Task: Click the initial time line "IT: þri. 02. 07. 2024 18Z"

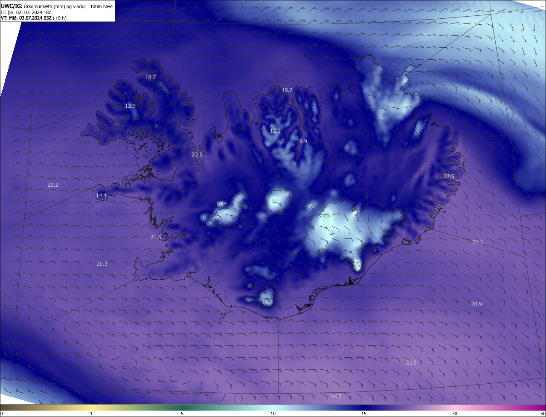Action: pos(26,12)
